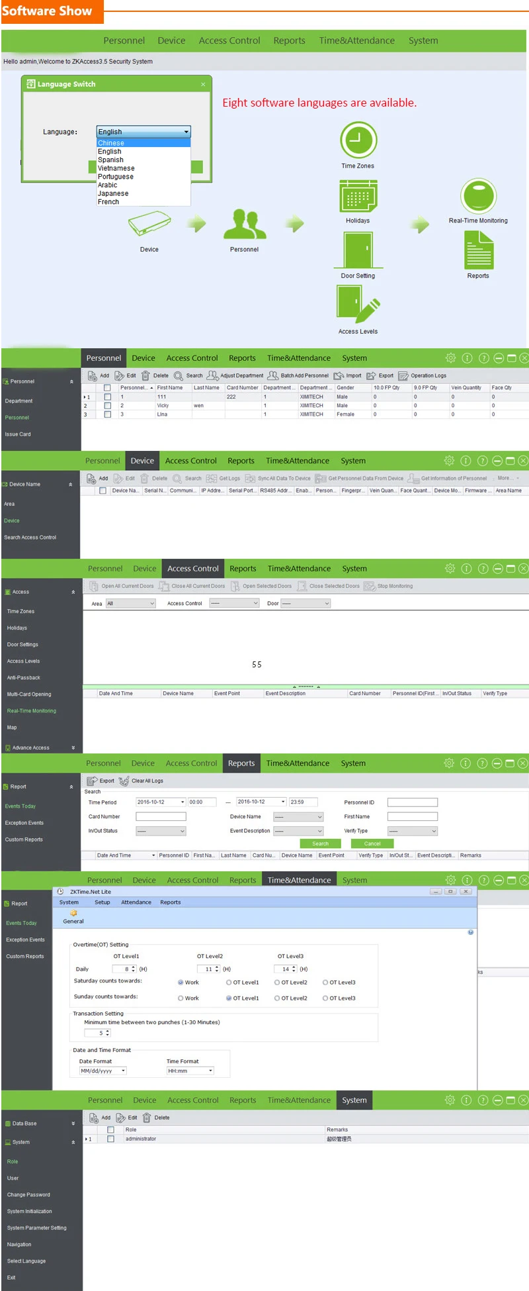The height and width of the screenshot is (1291, 529).
Task: Click the green Search button
Action: coord(320,843)
